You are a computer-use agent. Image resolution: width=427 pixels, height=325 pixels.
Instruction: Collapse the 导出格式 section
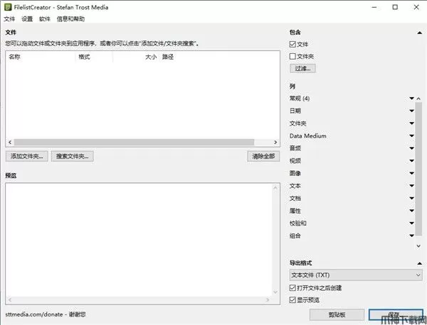point(419,263)
